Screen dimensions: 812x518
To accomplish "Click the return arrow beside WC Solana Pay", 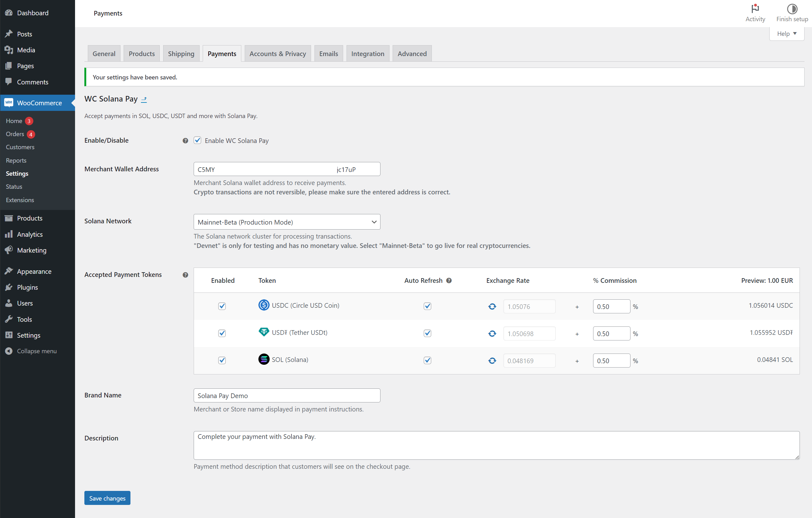I will tap(144, 99).
